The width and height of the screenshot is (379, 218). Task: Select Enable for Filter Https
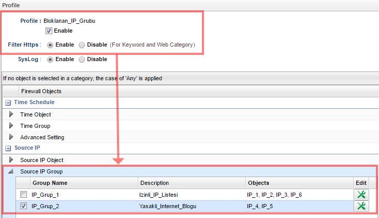pos(50,45)
